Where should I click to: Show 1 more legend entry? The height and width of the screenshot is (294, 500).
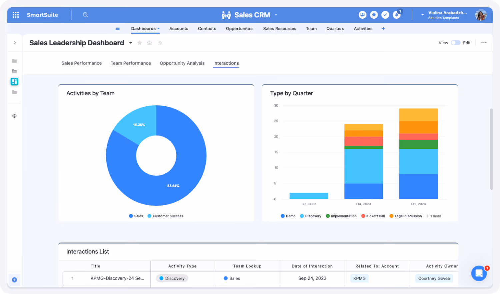pyautogui.click(x=434, y=216)
